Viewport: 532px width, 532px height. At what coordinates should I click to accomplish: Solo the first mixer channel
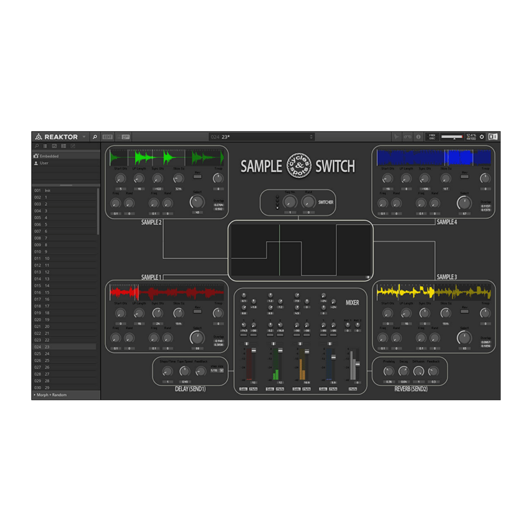[243, 389]
